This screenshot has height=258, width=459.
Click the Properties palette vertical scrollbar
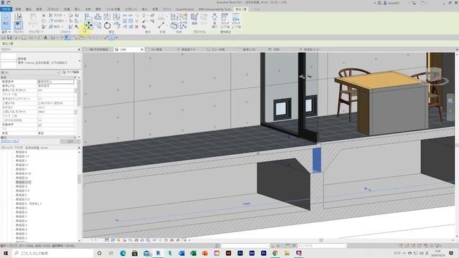[79, 93]
